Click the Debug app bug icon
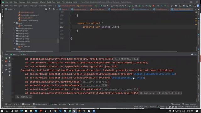 coord(139,6)
